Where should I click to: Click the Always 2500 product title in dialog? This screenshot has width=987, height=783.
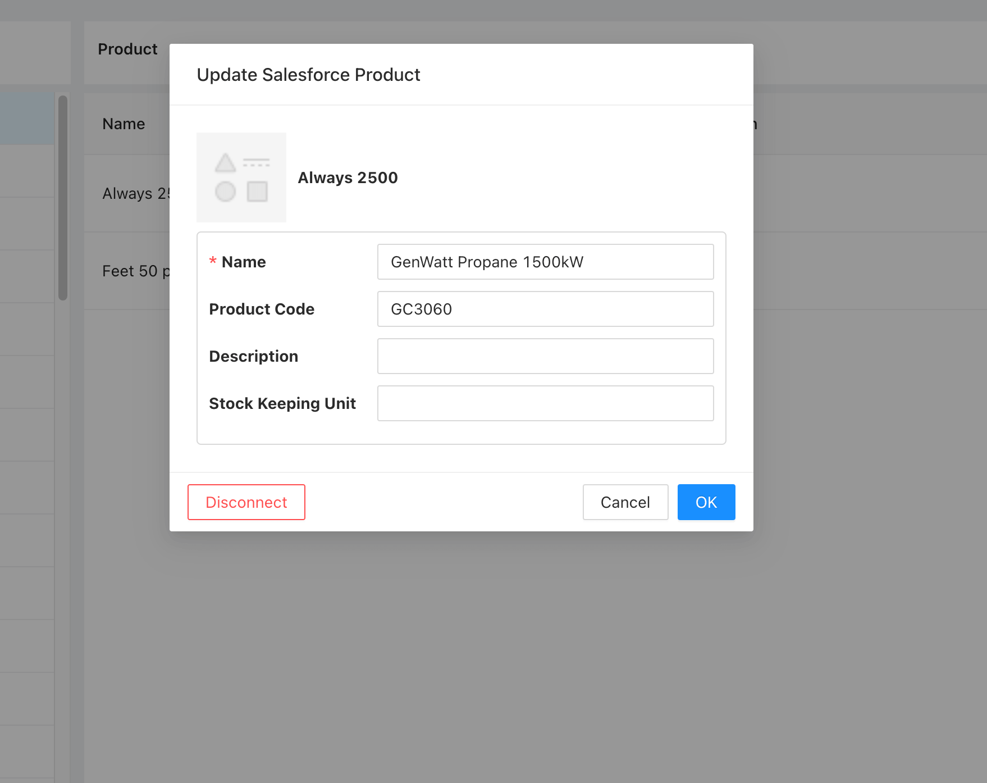pyautogui.click(x=348, y=177)
